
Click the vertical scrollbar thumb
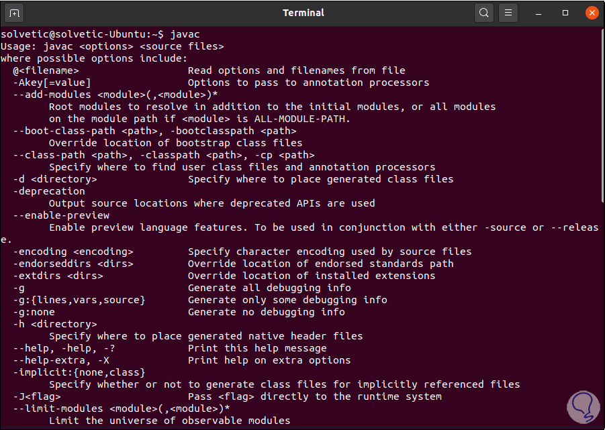point(602,114)
